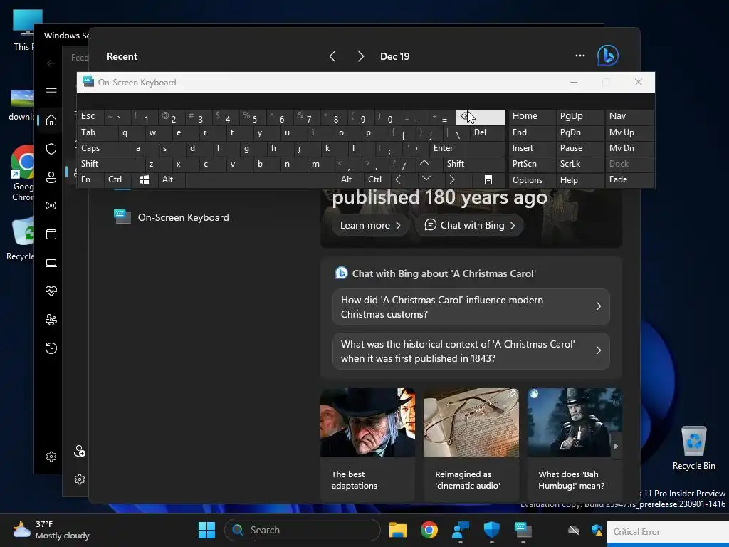The height and width of the screenshot is (547, 729).
Task: Open On-Screen Keyboard taskbar icon
Action: click(x=523, y=530)
